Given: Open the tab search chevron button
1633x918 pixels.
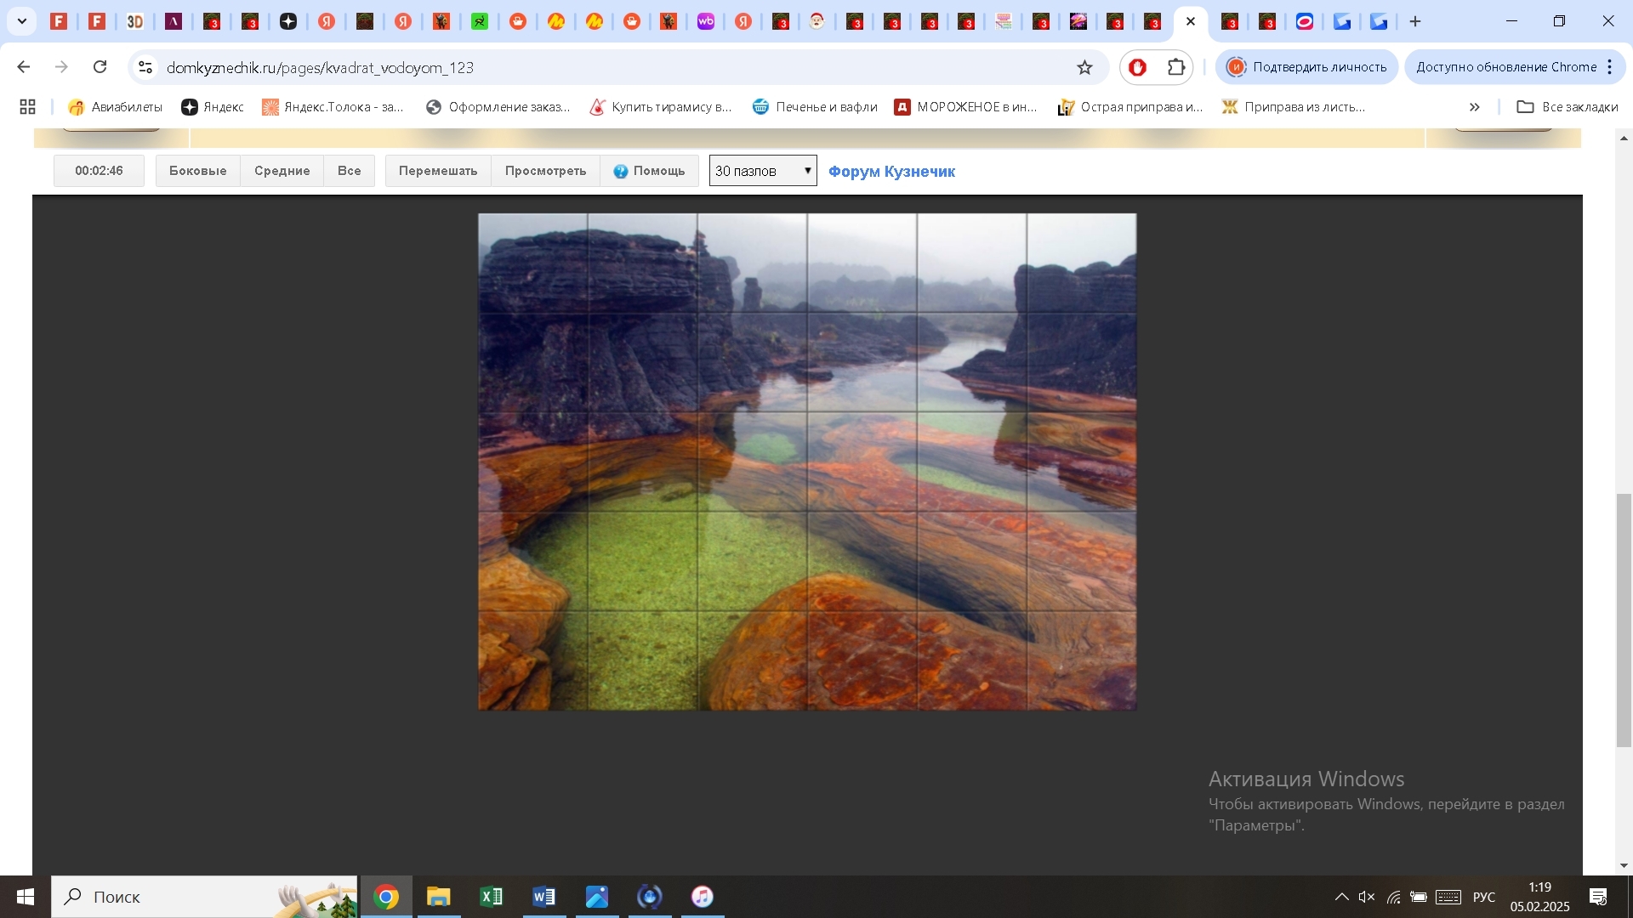Looking at the screenshot, I should (22, 21).
